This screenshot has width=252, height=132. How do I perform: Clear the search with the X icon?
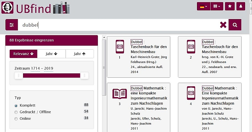coord(223,25)
